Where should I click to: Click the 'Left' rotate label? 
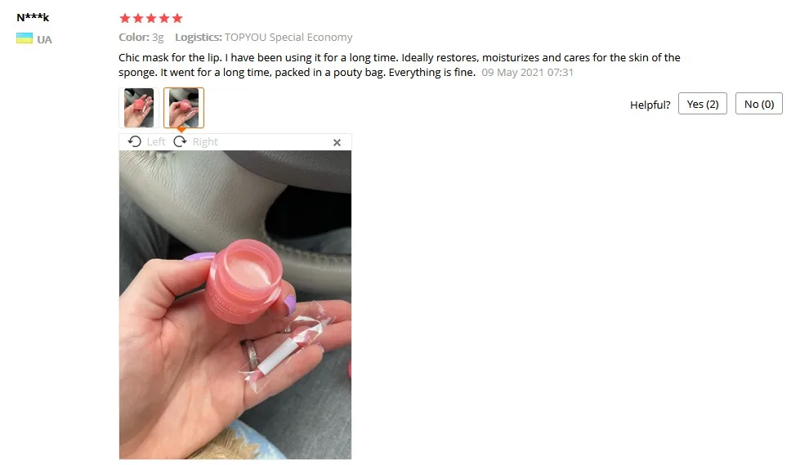click(156, 142)
